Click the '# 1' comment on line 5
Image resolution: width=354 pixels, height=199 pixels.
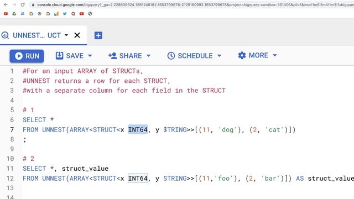click(x=28, y=110)
